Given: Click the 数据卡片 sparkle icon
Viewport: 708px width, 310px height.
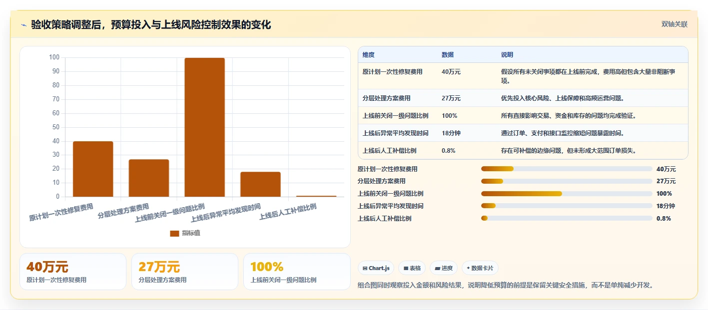Looking at the screenshot, I should [x=468, y=268].
